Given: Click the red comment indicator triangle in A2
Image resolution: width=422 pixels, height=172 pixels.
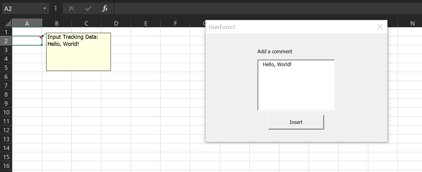Looking at the screenshot, I should 41,37.
